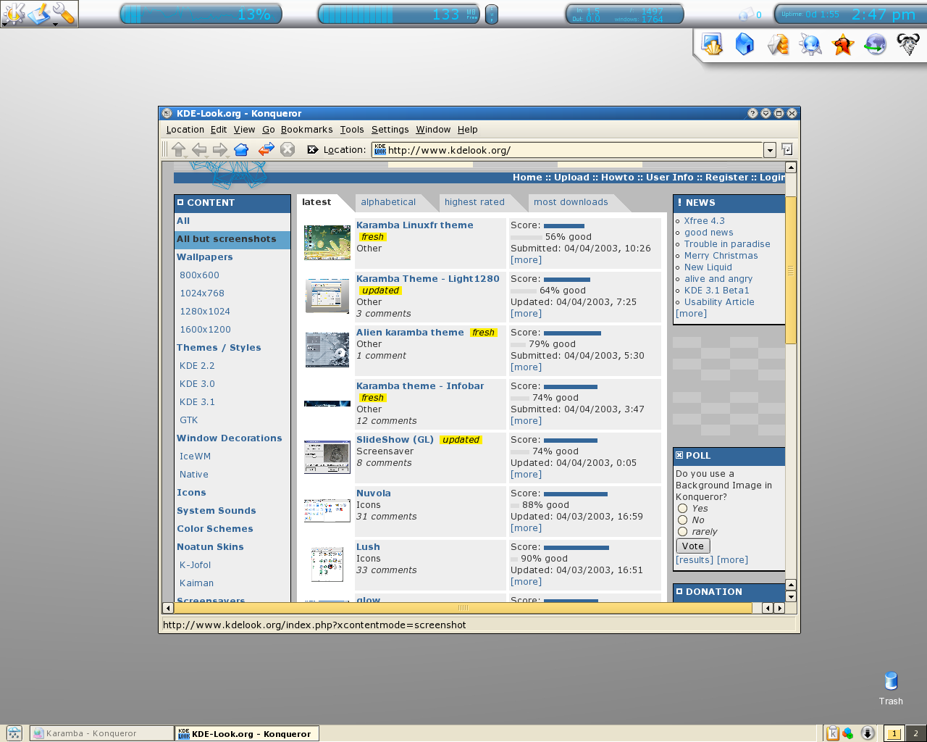Click into the location URL field
The width and height of the screenshot is (927, 742).
click(569, 150)
